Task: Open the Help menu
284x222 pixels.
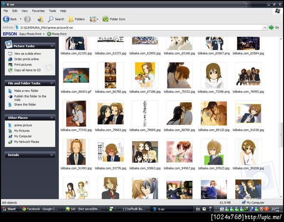Action: pos(63,11)
